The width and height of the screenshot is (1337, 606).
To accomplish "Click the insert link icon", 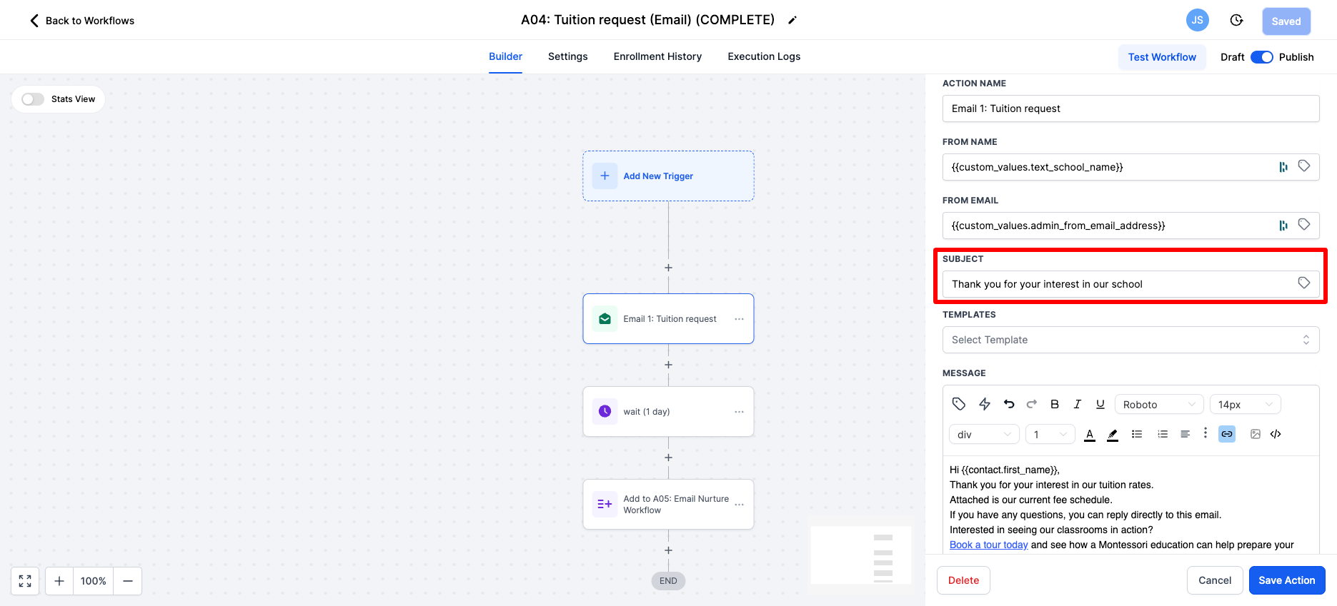I will point(1227,434).
